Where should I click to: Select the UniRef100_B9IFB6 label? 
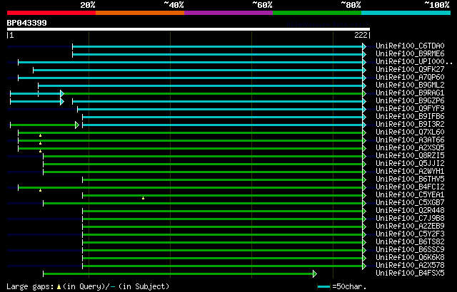[x=410, y=117]
